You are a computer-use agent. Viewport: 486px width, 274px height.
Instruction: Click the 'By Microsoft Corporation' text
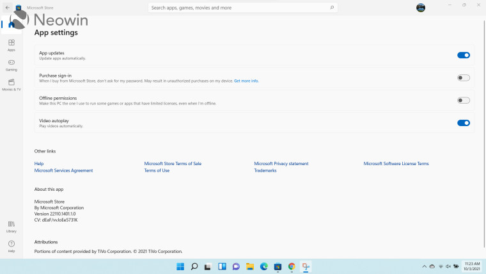click(59, 207)
